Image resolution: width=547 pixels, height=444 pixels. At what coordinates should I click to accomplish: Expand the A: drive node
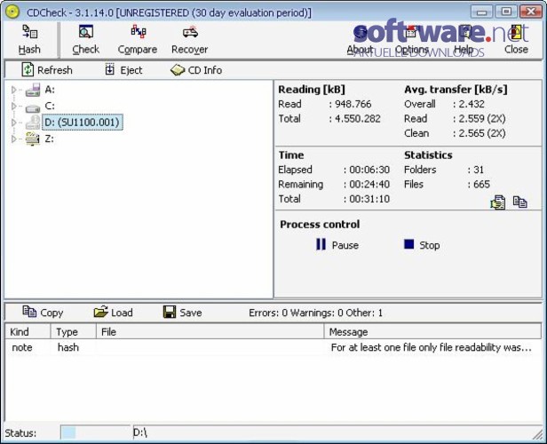(13, 90)
